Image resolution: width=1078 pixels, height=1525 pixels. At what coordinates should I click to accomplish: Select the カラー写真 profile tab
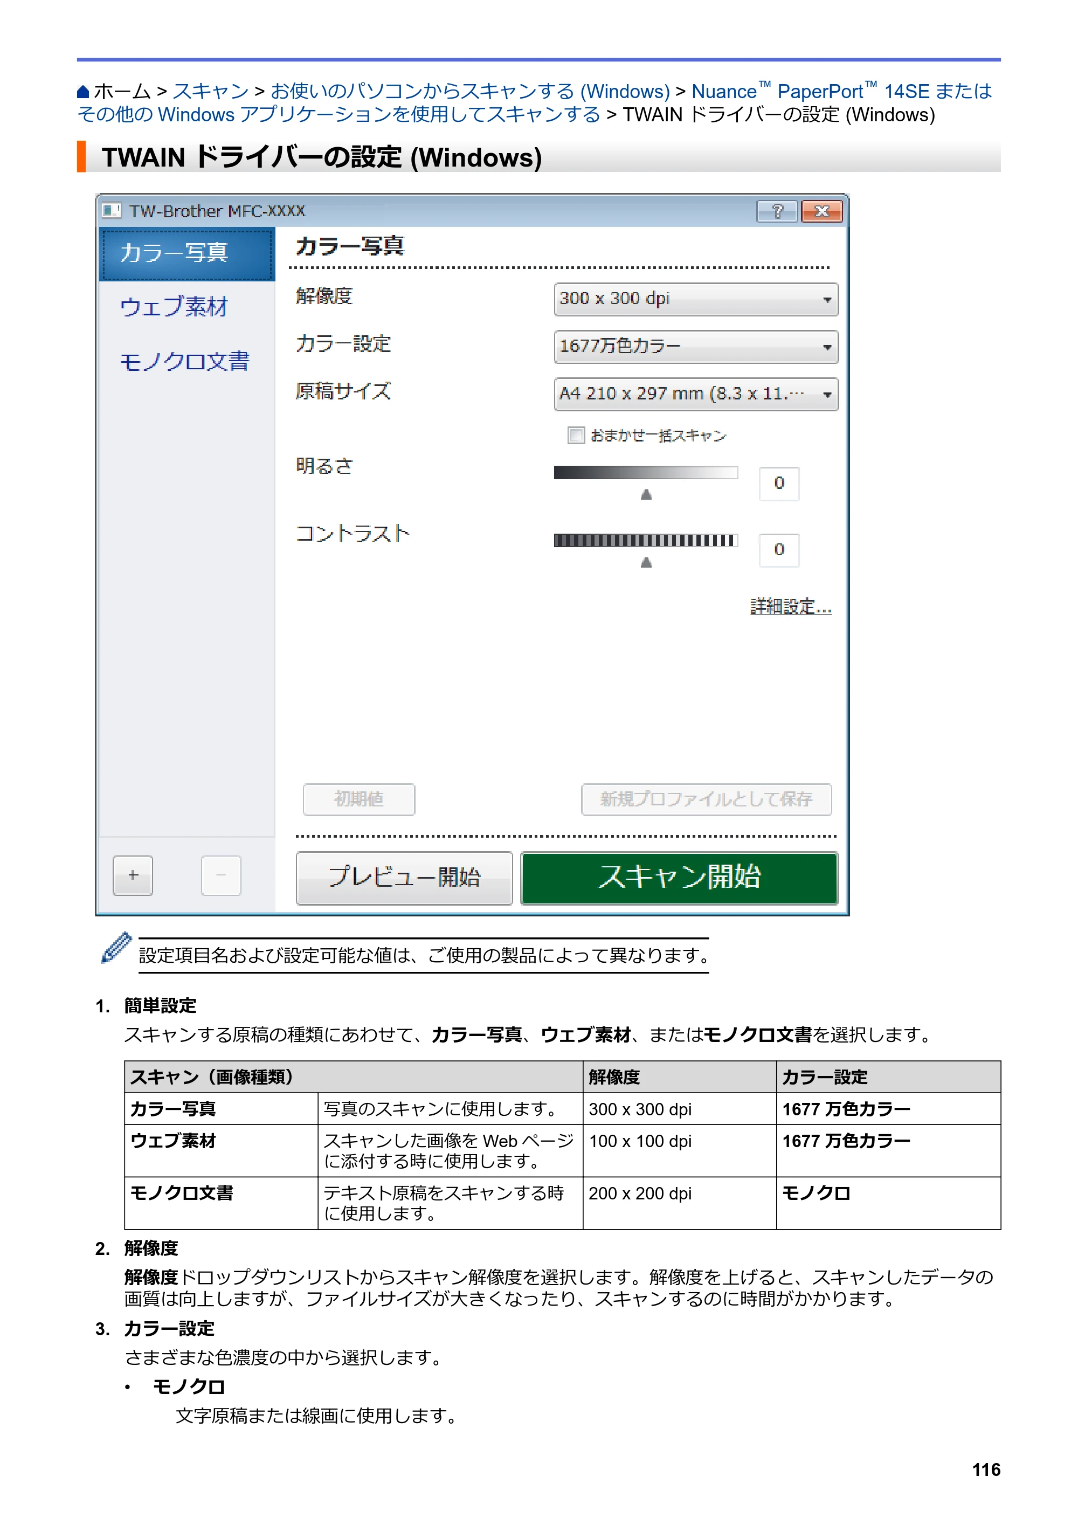[186, 254]
